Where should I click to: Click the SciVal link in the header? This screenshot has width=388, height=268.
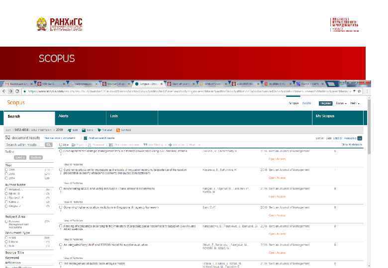(307, 103)
